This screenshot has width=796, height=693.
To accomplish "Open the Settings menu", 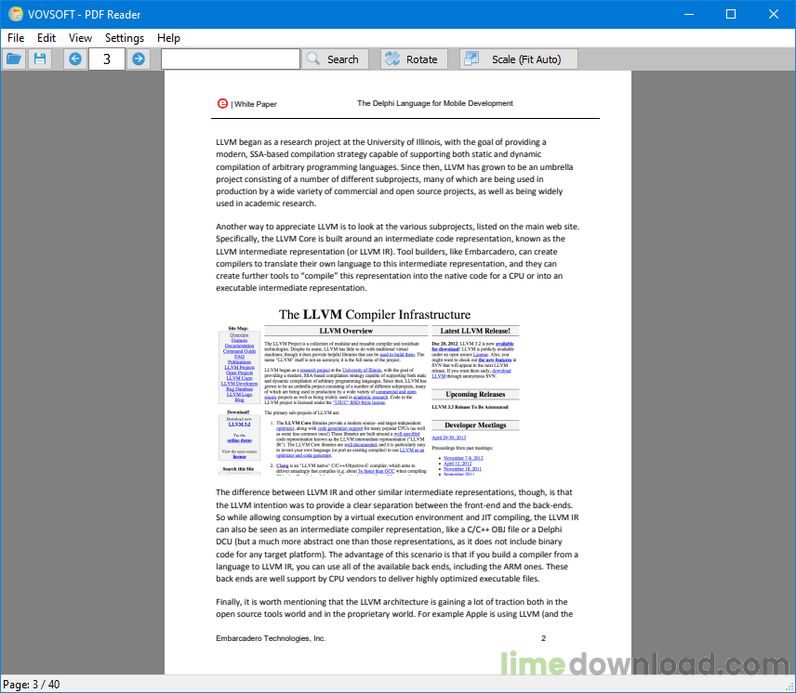I will (123, 38).
